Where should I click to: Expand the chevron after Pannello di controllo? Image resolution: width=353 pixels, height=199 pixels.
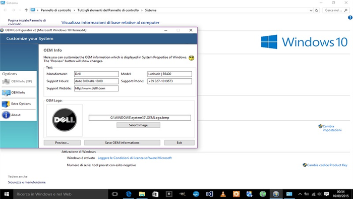(74, 11)
